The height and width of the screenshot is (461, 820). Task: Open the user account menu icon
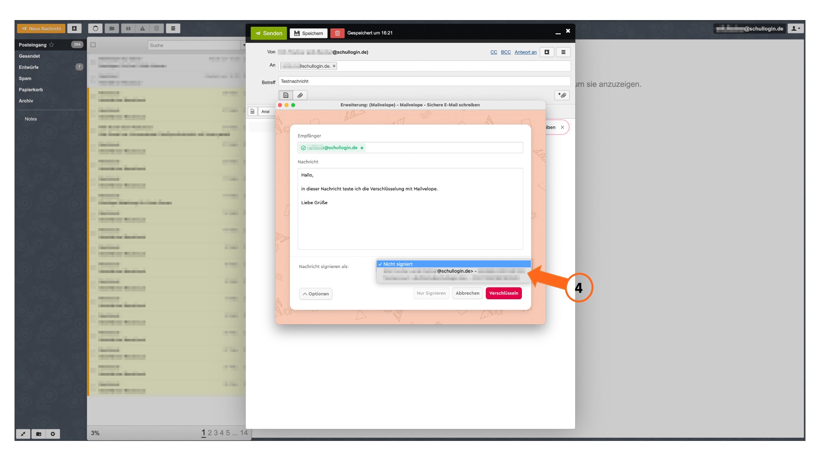(796, 29)
